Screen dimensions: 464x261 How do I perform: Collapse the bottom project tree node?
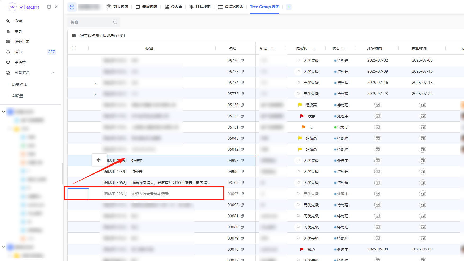pyautogui.click(x=3, y=247)
